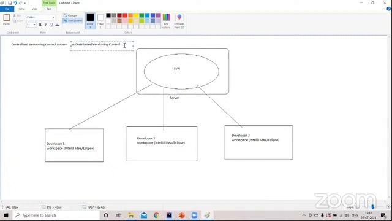Open the Mail app on the taskbar
The height and width of the screenshot is (221, 392).
144,215
